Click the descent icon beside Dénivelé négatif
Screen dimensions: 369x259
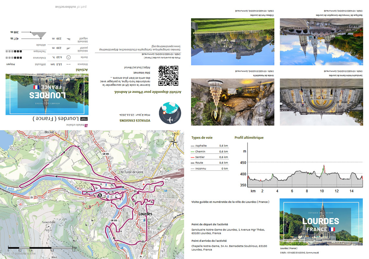pyautogui.click(x=69, y=39)
